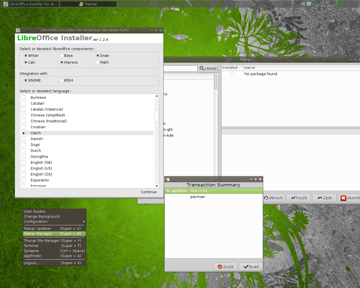Enable the Math component
The image size is (360, 288).
pyautogui.click(x=98, y=62)
